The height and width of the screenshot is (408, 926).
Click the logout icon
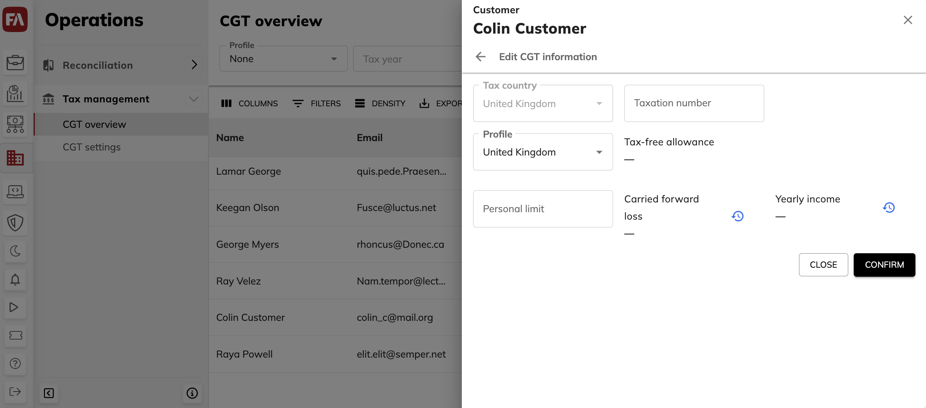point(15,392)
